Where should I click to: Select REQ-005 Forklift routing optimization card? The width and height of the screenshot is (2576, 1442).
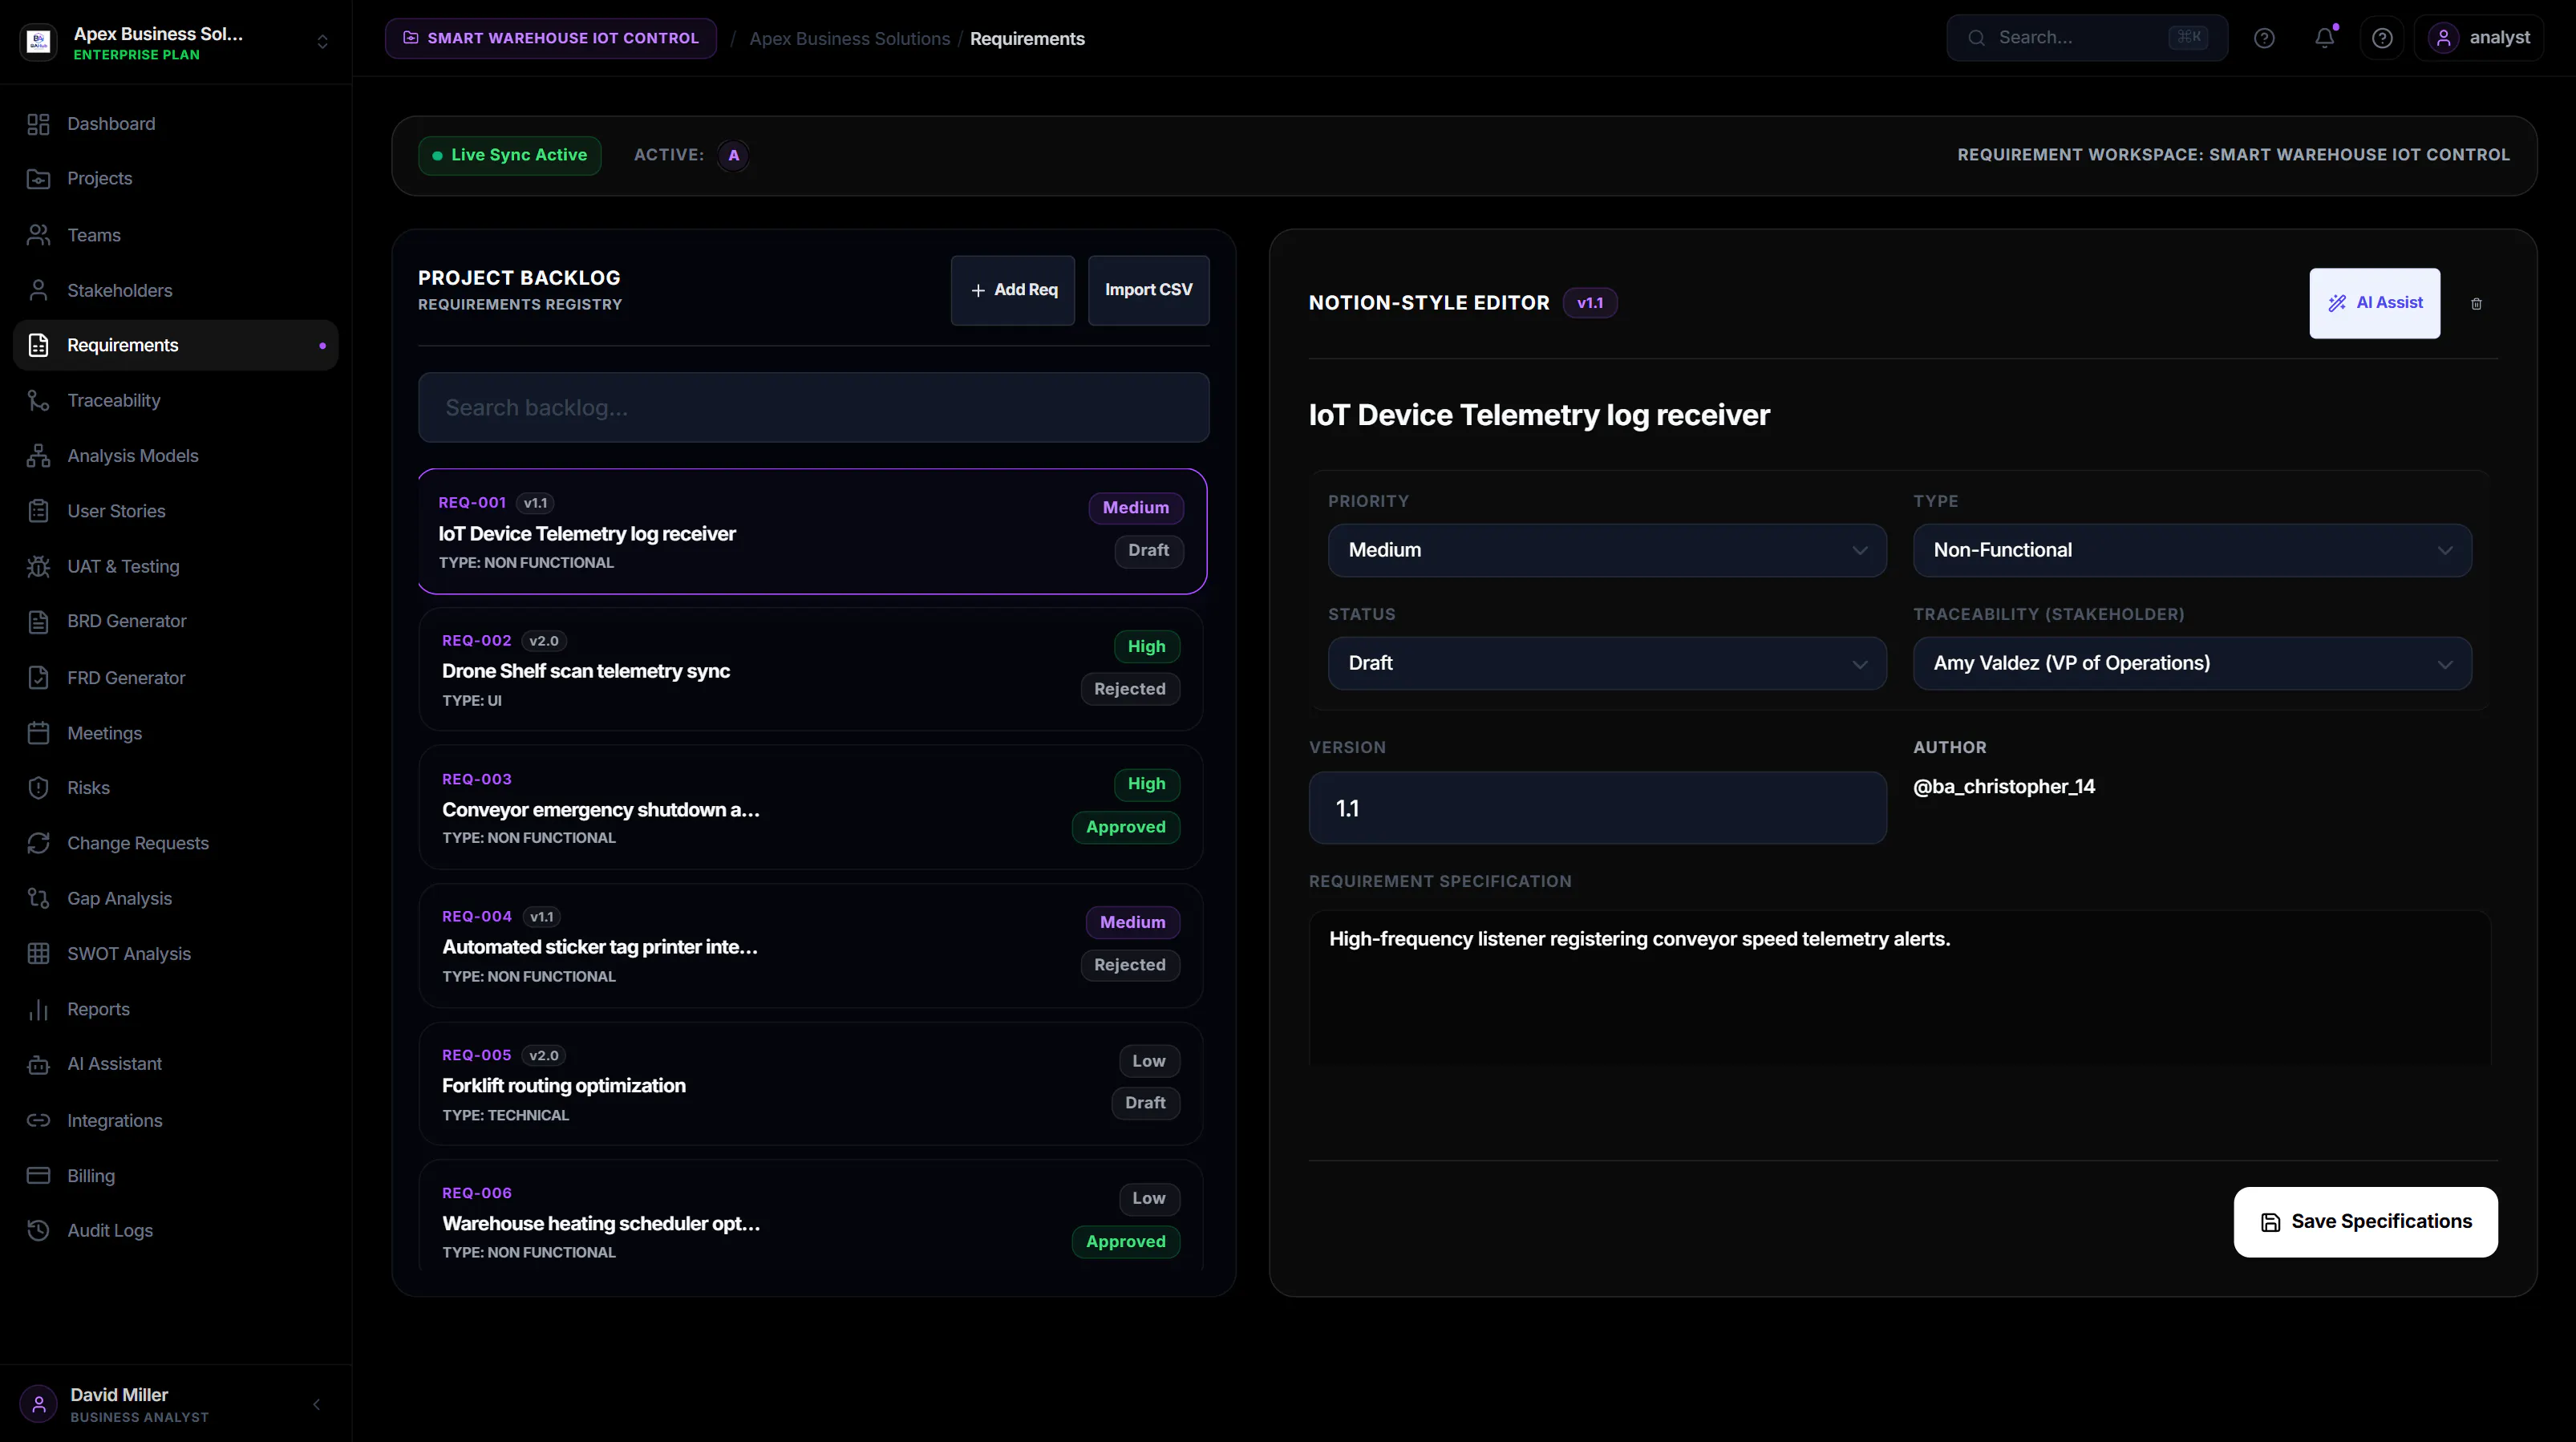point(810,1084)
